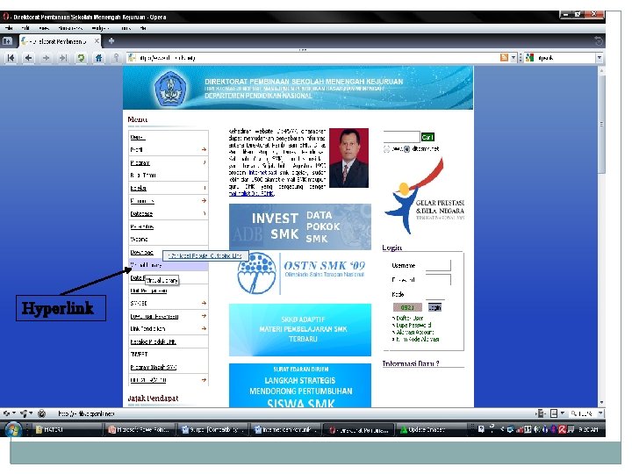This screenshot has height=474, width=632.
Task: Click the Aktivasi Account link
Action: (414, 332)
